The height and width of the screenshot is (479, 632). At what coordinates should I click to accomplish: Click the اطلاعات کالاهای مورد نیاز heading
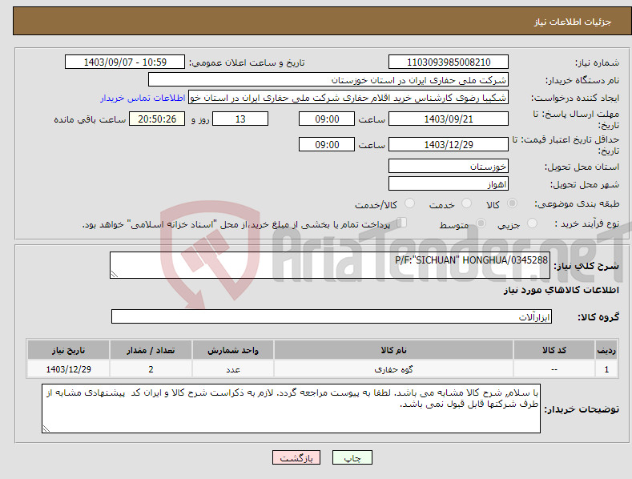[561, 290]
